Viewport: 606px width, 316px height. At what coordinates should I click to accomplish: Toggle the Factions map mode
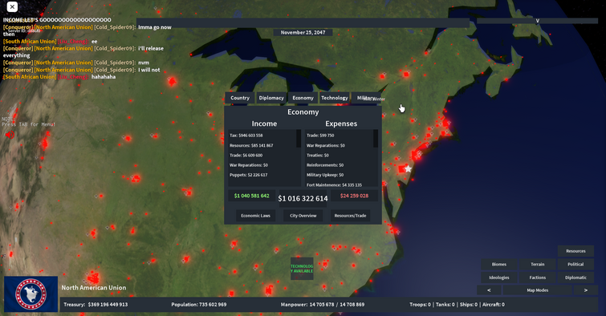click(537, 278)
